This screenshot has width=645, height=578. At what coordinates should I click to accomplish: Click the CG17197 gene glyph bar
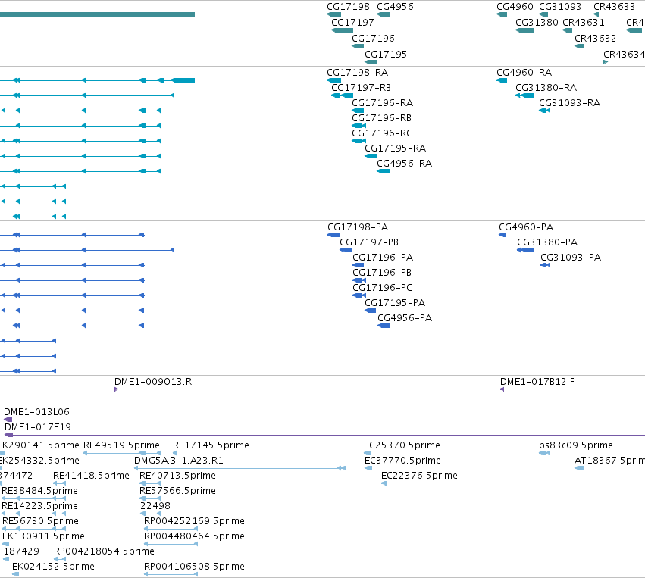343,30
